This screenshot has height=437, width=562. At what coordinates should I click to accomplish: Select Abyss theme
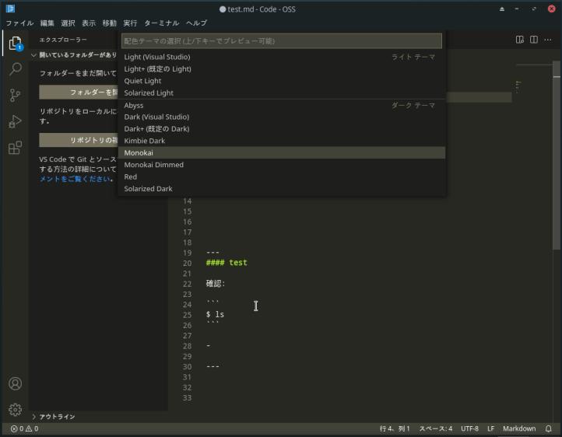[281, 105]
